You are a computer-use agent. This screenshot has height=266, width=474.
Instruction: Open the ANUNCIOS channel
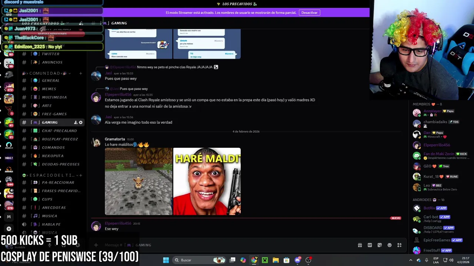coord(52,62)
